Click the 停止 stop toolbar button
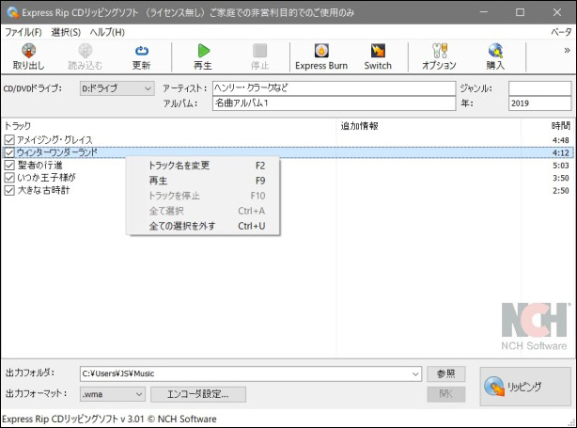577x428 pixels. coord(259,56)
